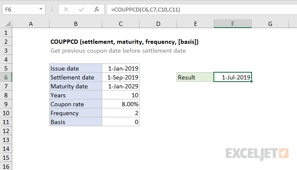Select row 7 header
This screenshot has width=297, height=170.
point(6,86)
